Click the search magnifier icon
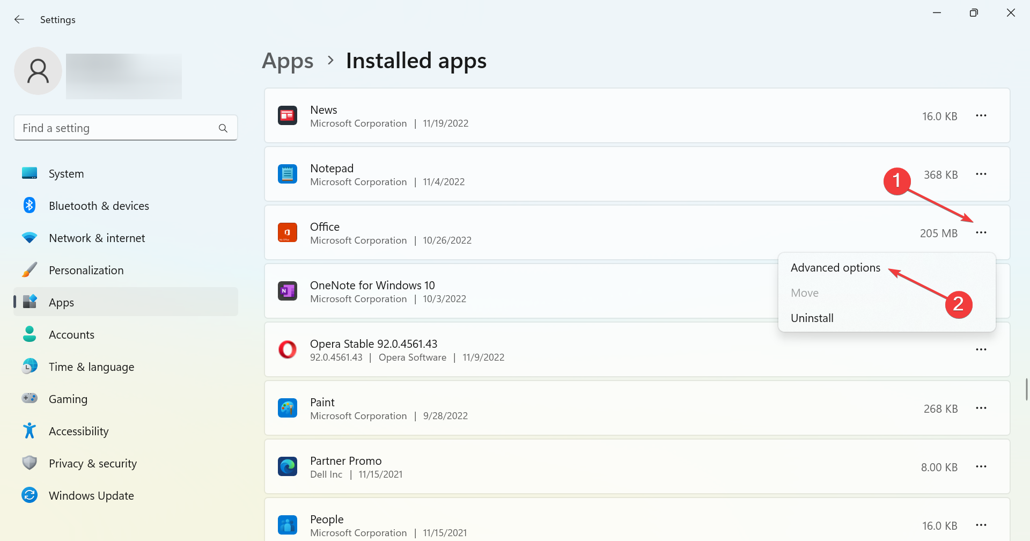Image resolution: width=1030 pixels, height=541 pixels. (223, 128)
